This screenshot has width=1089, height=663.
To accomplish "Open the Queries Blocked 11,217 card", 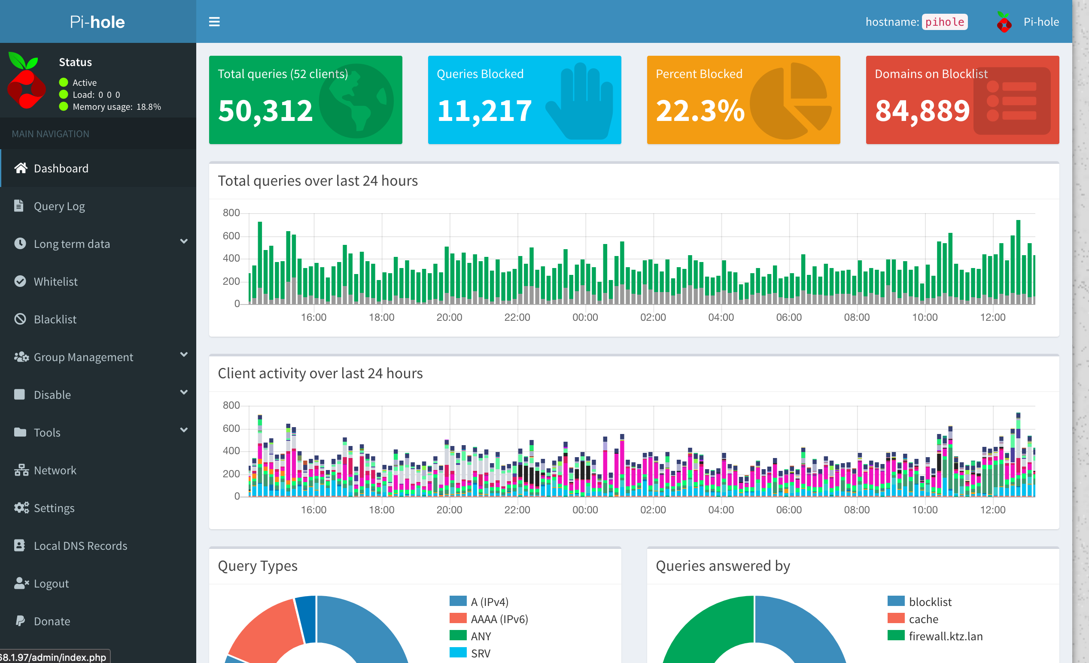I will click(x=525, y=100).
